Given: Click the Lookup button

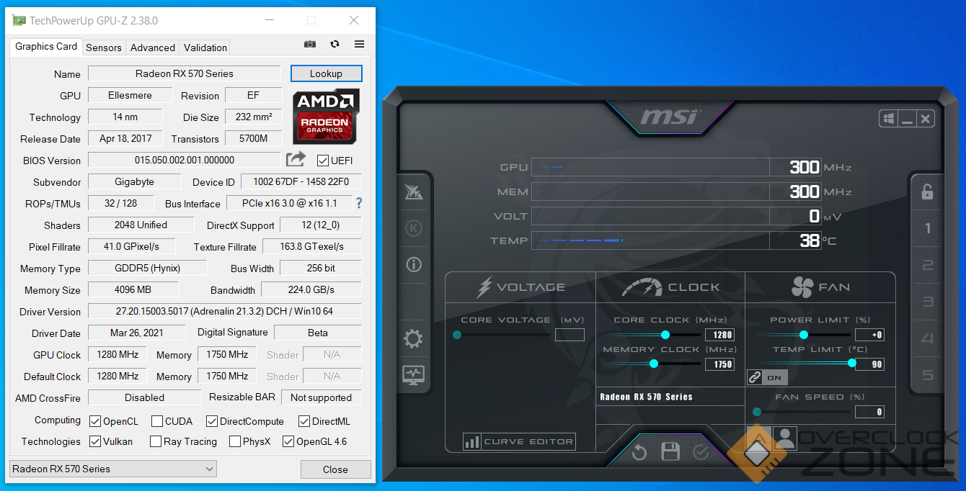Looking at the screenshot, I should pos(326,73).
